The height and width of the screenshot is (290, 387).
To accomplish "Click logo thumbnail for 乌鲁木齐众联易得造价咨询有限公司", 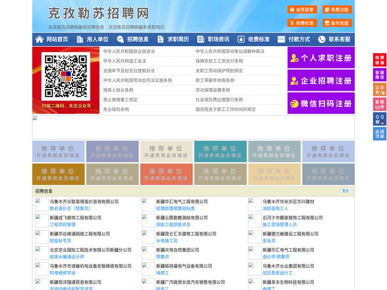I will [42, 205].
